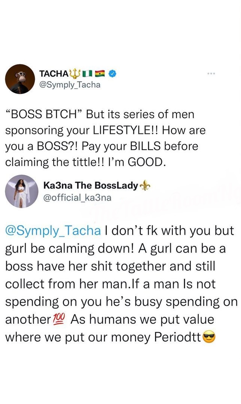Click the sunglasses face emoji
This screenshot has height=404, width=241.
208,338
